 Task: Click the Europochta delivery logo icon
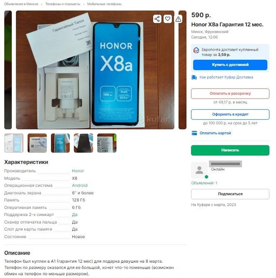[196, 51]
